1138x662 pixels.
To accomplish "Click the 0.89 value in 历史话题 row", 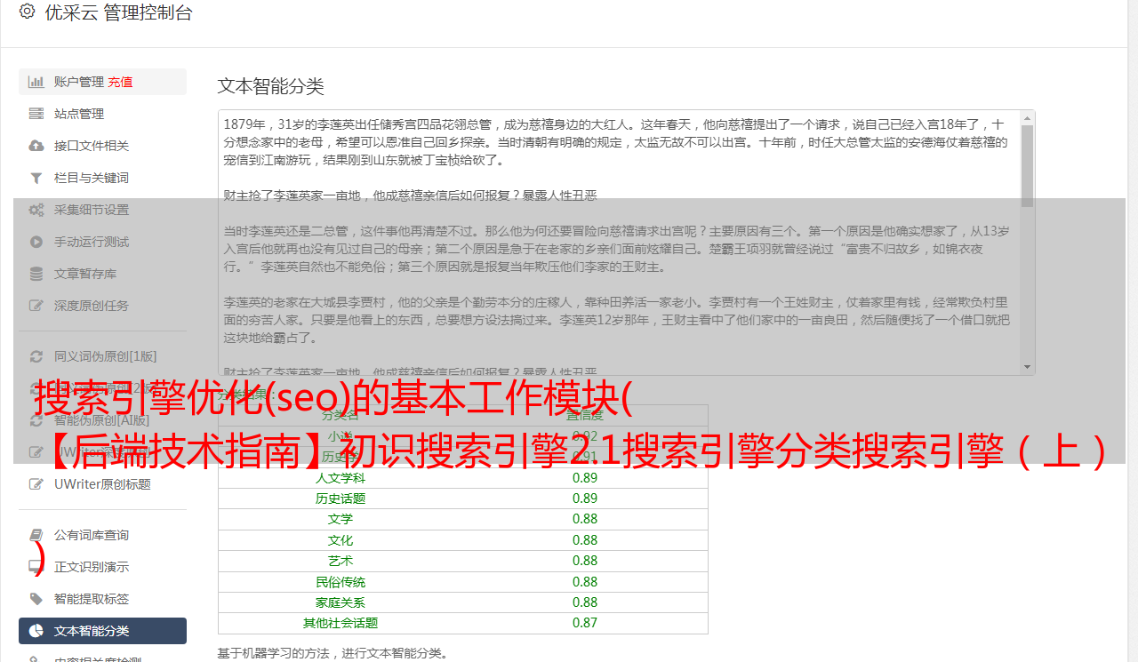I will pyautogui.click(x=585, y=498).
